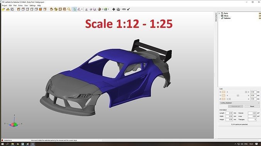
Task: Click the gear wheel toolbar icon
Action: point(118,9)
